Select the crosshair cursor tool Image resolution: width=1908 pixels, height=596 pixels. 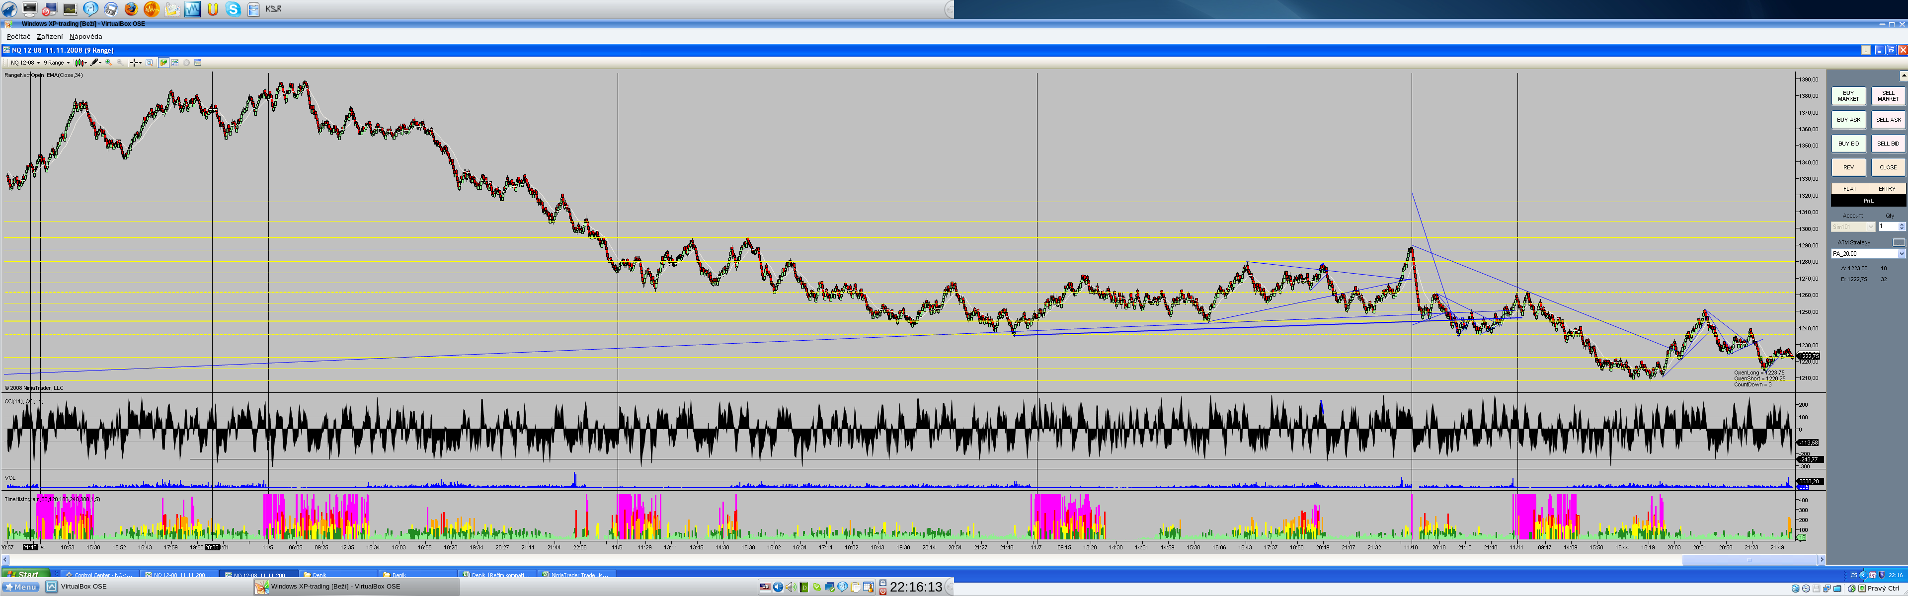click(x=134, y=63)
